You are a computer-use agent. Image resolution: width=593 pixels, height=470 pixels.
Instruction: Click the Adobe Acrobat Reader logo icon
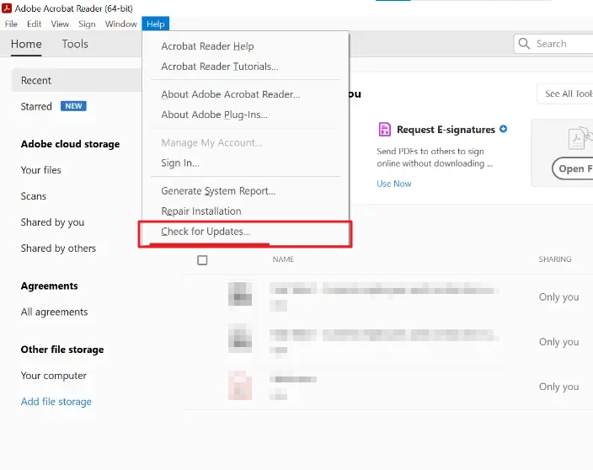pos(7,8)
